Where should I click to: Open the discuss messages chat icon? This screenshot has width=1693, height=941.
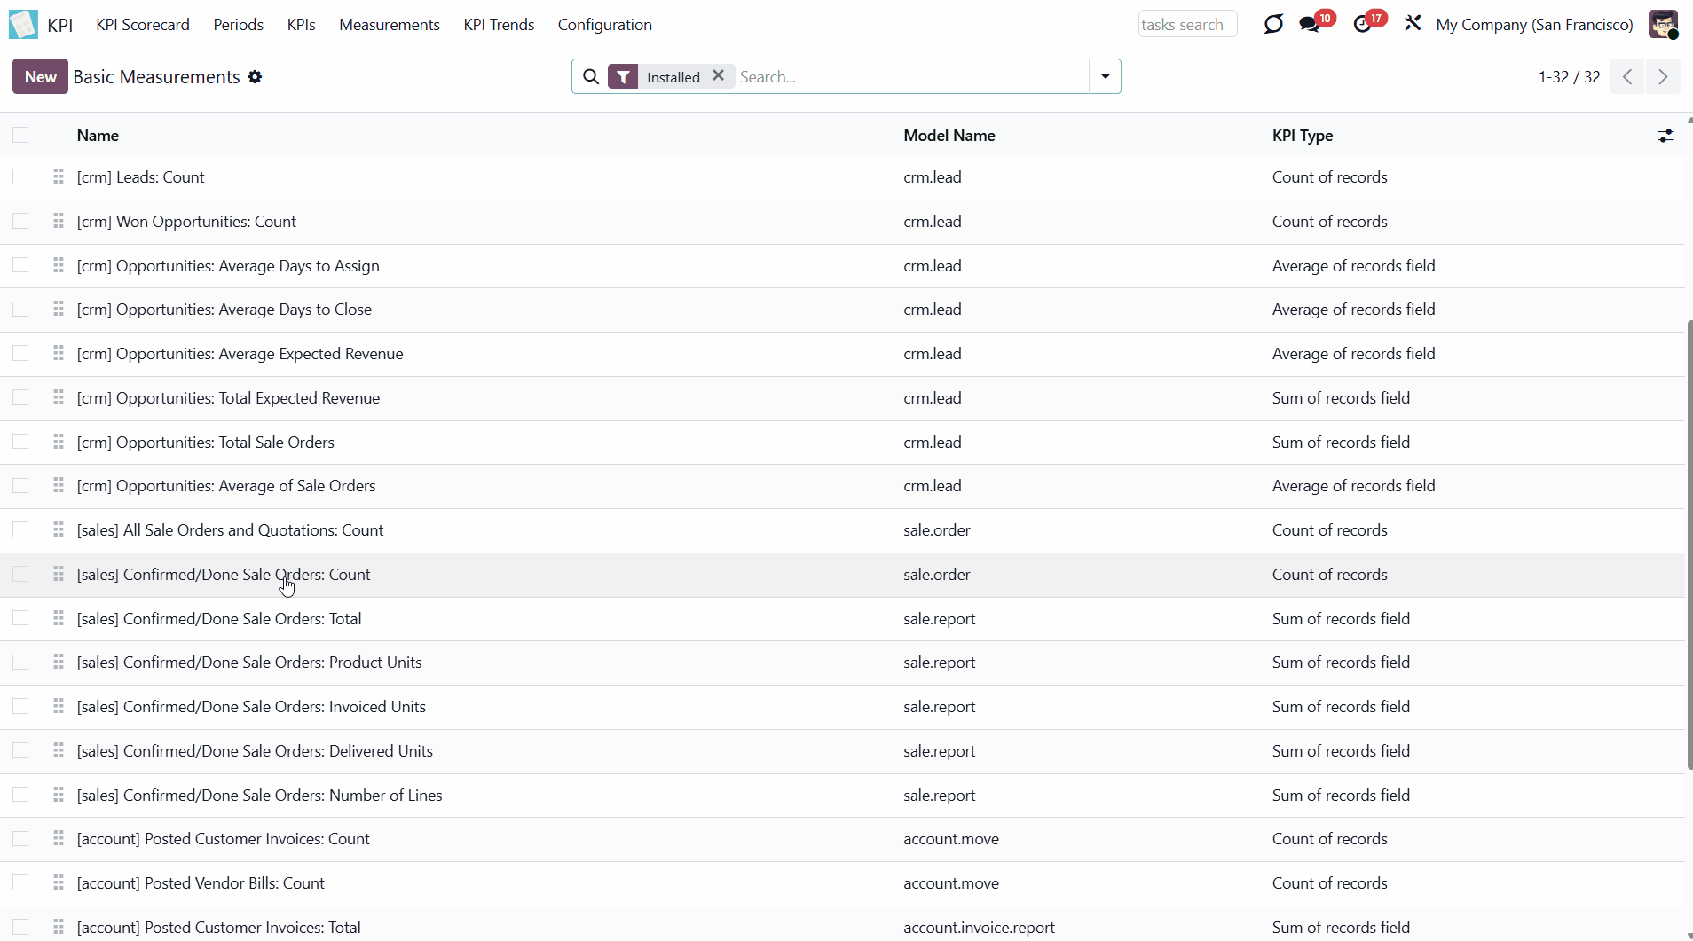click(1310, 24)
